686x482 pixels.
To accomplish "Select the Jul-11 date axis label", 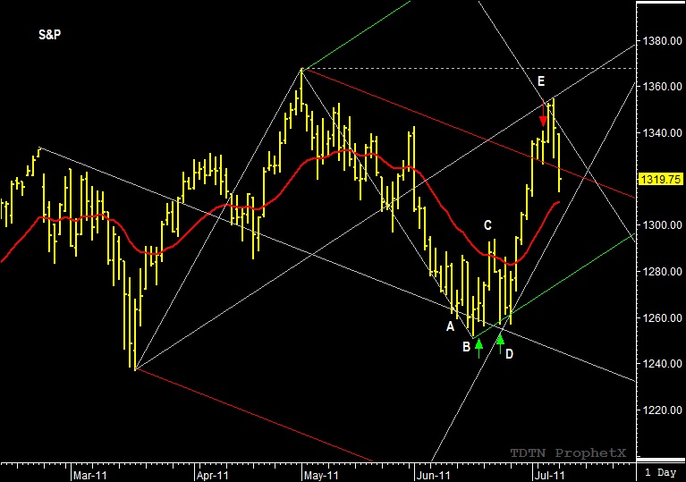I will pos(549,476).
